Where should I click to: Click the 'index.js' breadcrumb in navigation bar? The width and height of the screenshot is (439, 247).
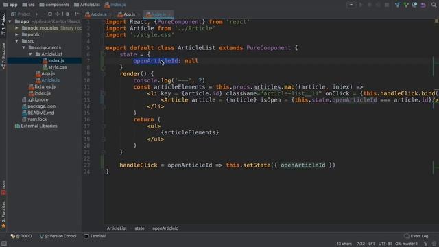(x=115, y=5)
